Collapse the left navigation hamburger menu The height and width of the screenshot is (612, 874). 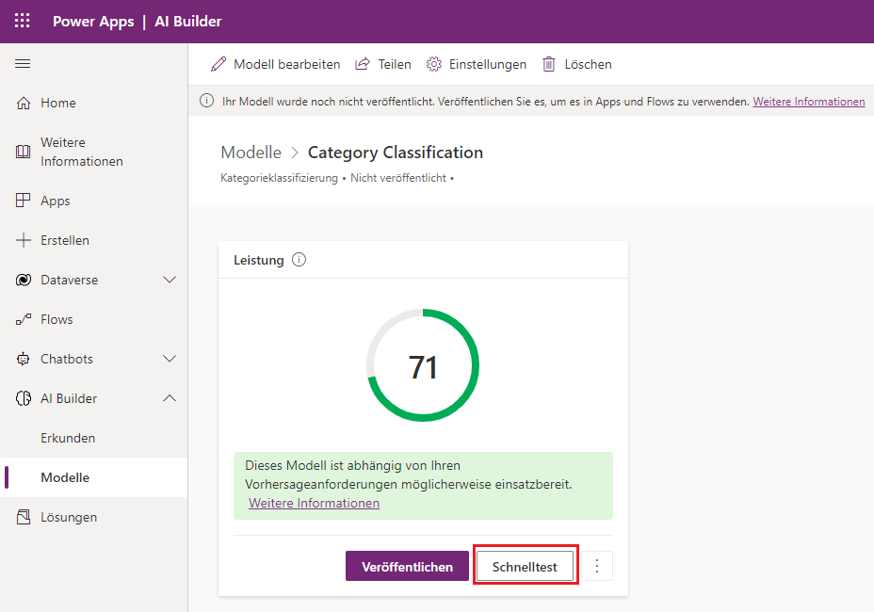24,64
